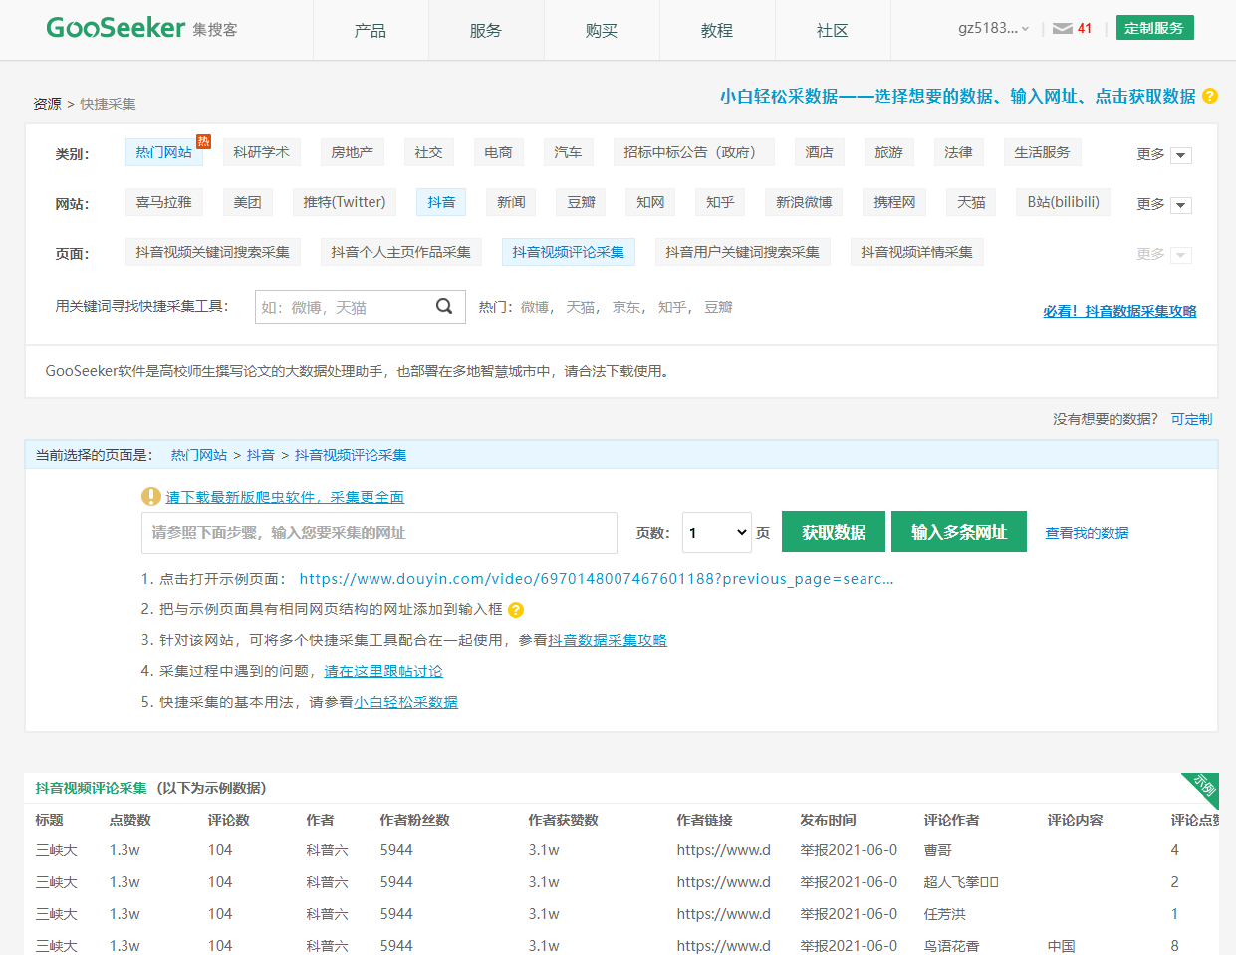
Task: Select the 生活服务 category
Action: coord(1042,152)
